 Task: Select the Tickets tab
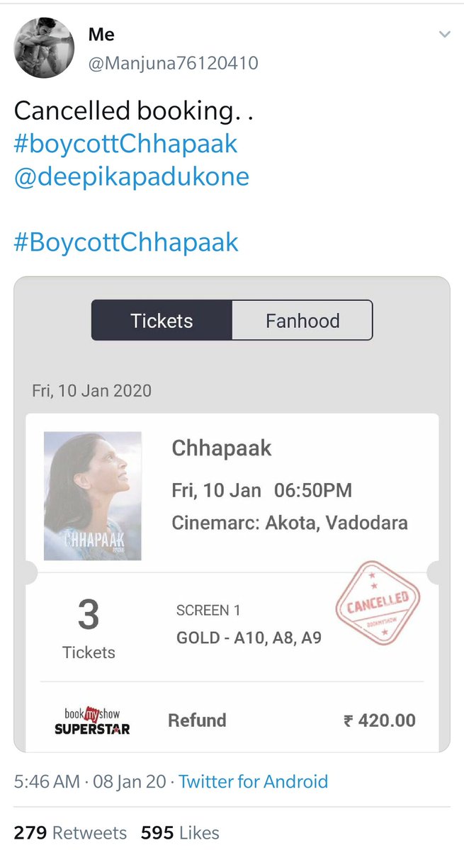(162, 320)
